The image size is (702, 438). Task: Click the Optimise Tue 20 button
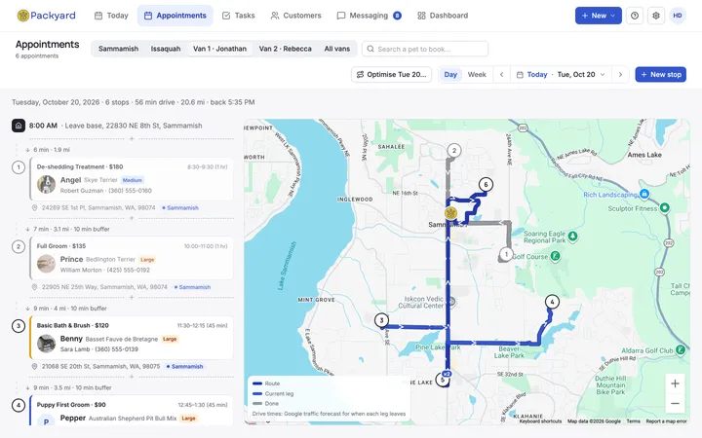[x=391, y=75]
